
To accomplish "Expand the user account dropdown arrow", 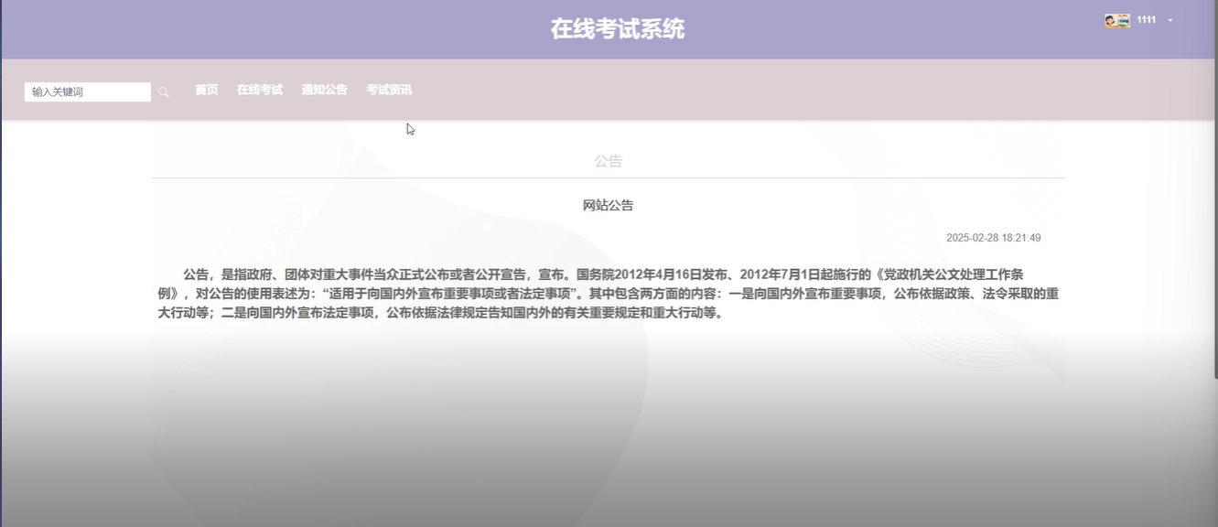I will click(x=1170, y=20).
